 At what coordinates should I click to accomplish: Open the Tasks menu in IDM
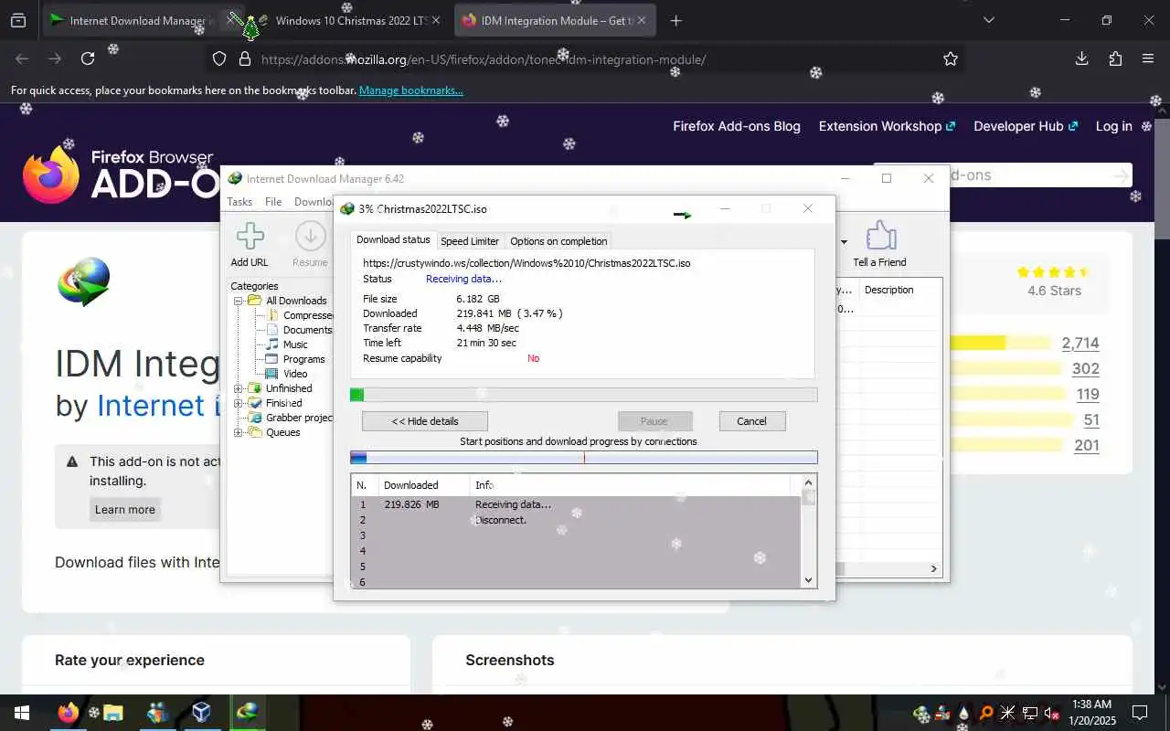coord(239,202)
